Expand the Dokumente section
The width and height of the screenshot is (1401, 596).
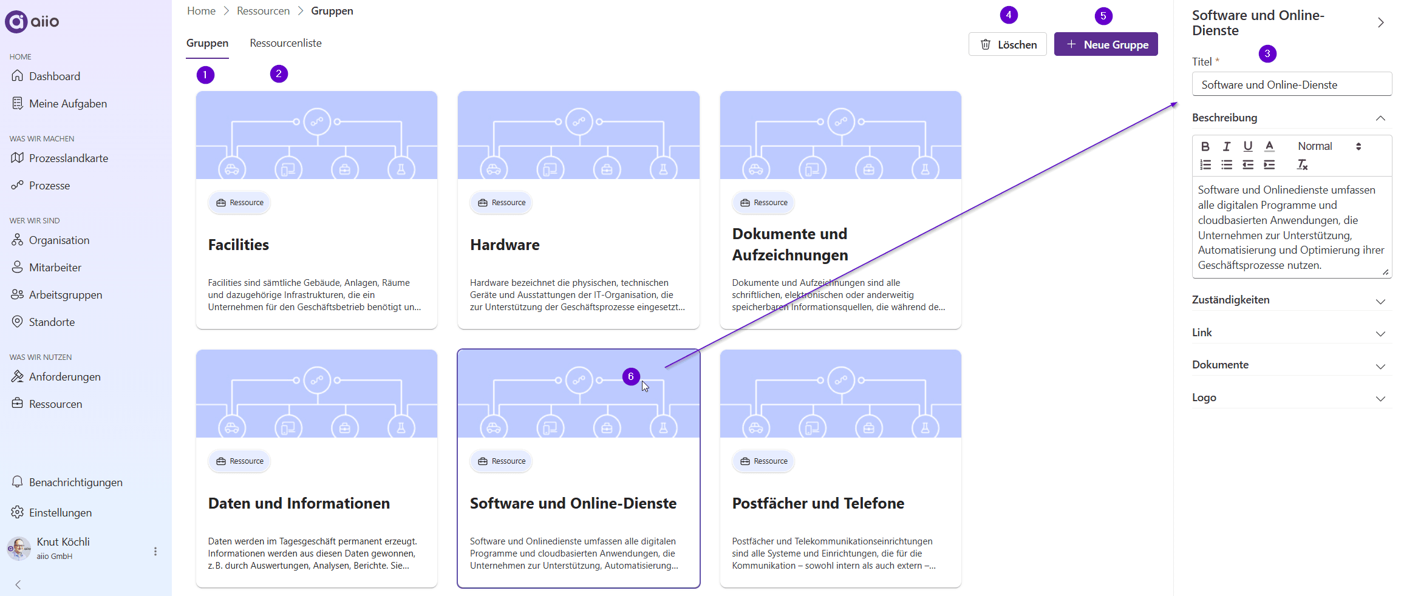[x=1380, y=367]
